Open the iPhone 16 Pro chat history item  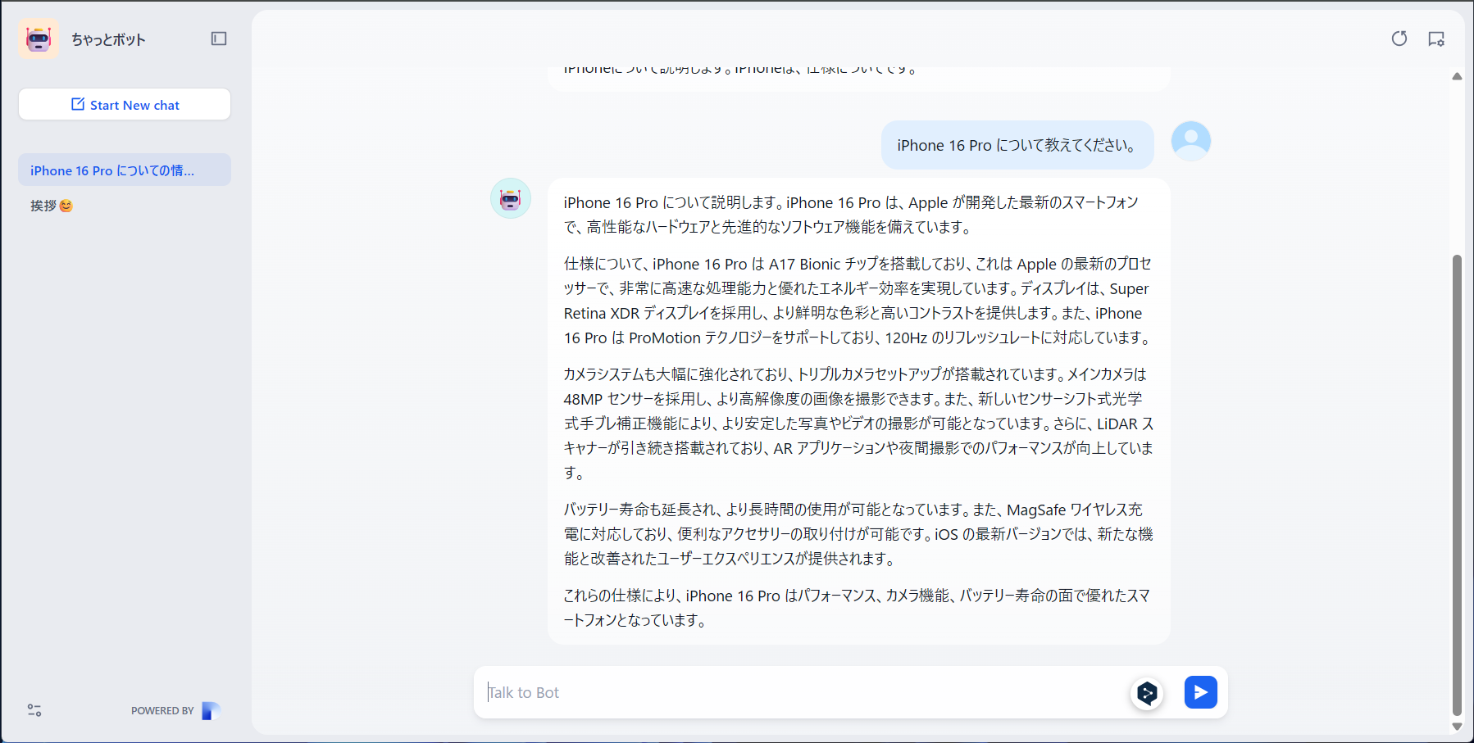click(x=125, y=170)
